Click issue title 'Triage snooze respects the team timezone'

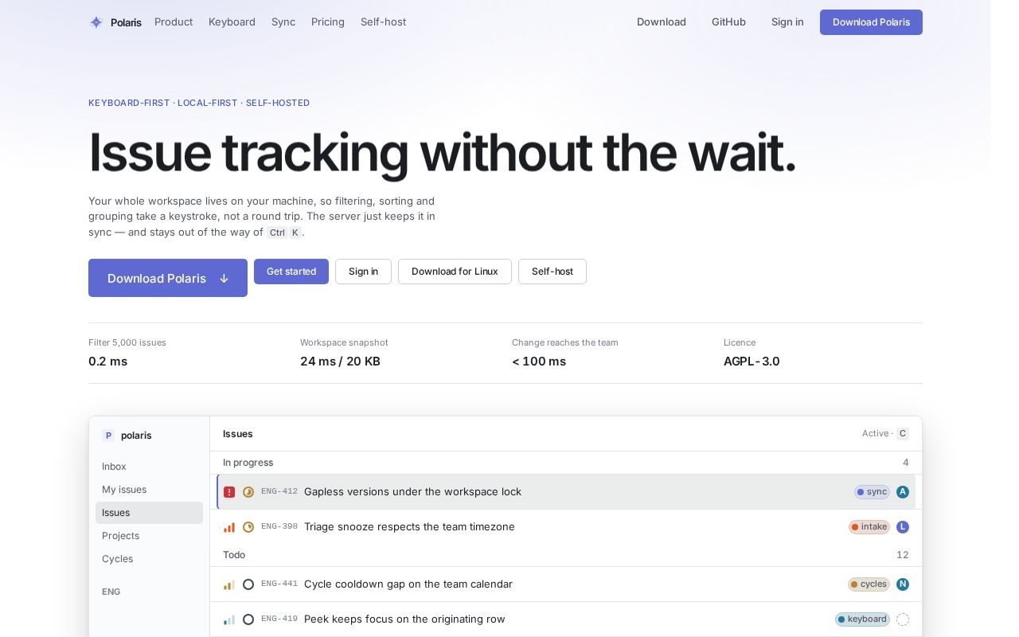click(x=409, y=527)
